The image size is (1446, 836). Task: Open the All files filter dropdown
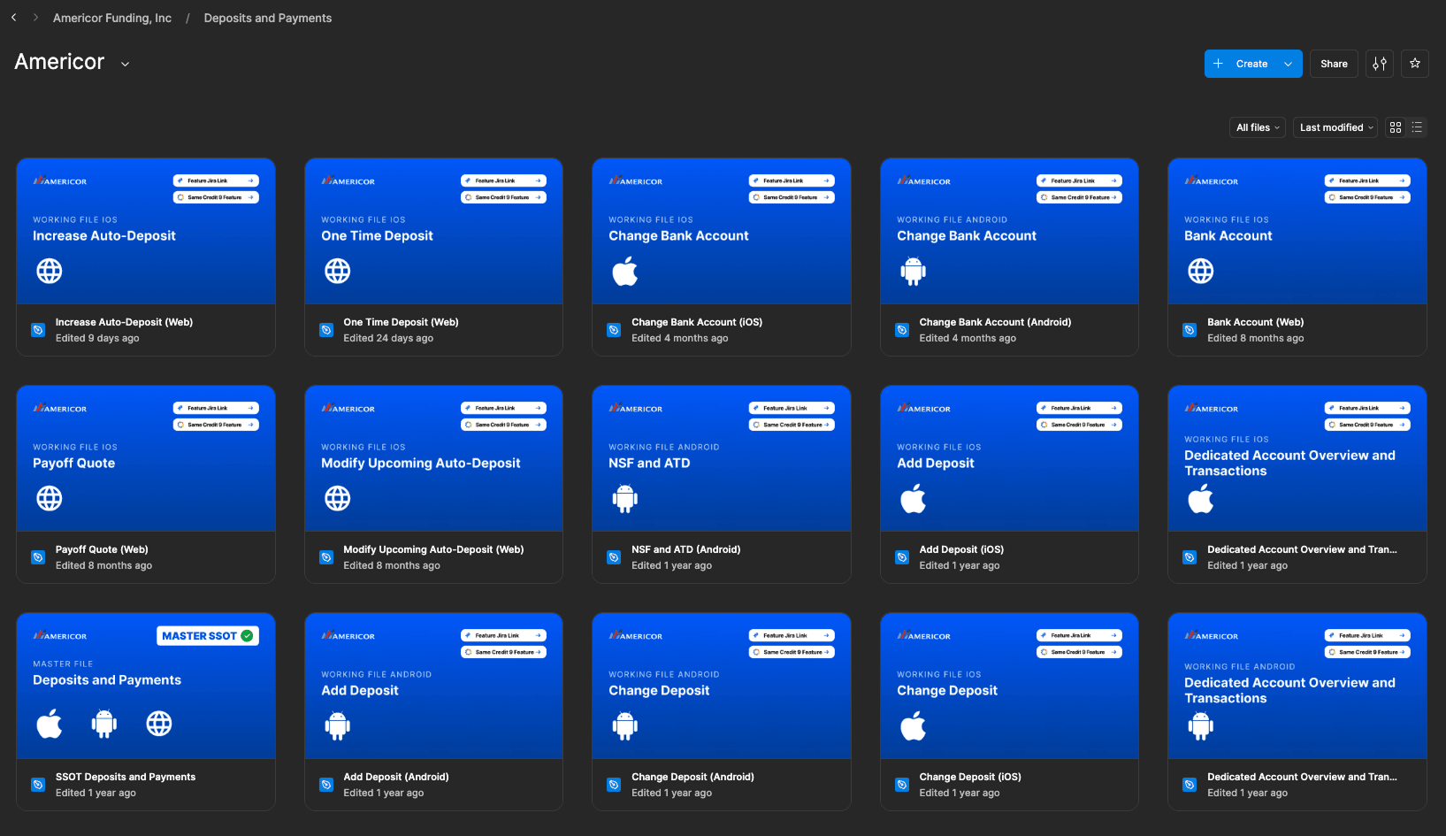(x=1258, y=127)
